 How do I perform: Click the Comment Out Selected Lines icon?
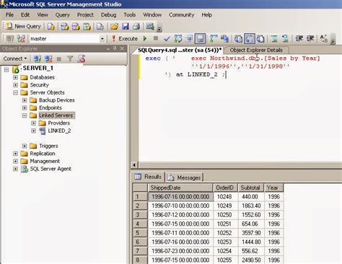pos(274,38)
